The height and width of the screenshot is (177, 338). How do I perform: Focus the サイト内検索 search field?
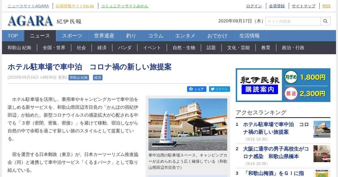coord(293,21)
